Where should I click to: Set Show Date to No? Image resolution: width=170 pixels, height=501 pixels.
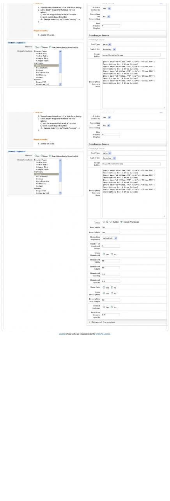[112, 287]
